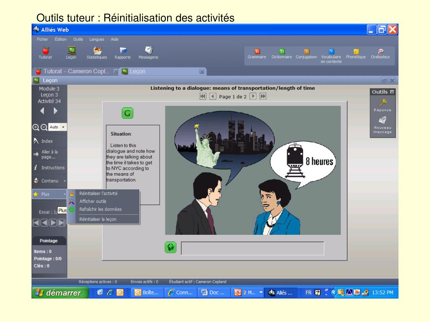Click Envois actifs : 0 status text

pos(144,282)
